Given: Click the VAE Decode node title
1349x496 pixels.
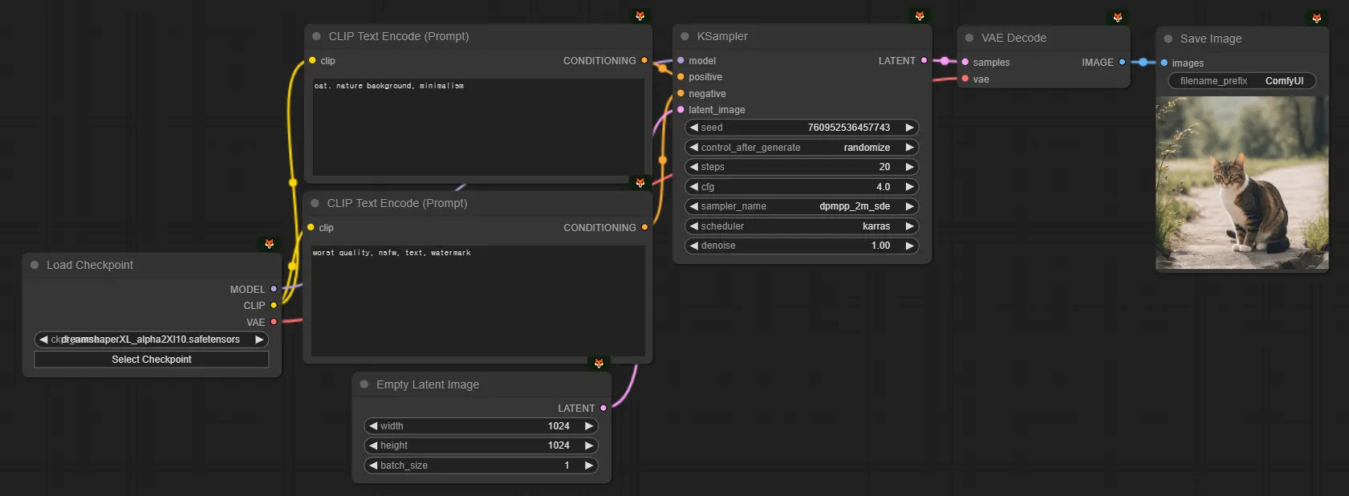Looking at the screenshot, I should pos(1014,38).
